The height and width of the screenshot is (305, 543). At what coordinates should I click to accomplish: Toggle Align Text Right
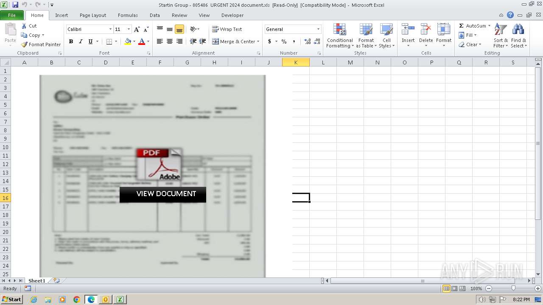coord(179,42)
